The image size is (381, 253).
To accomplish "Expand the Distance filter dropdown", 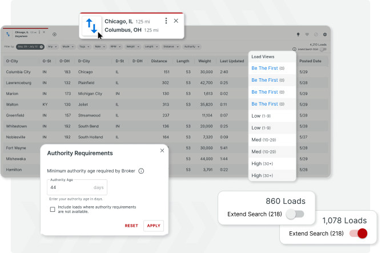I will [x=170, y=46].
